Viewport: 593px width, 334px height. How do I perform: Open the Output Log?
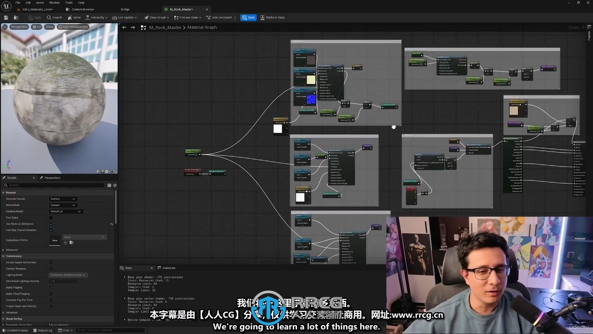[x=43, y=330]
